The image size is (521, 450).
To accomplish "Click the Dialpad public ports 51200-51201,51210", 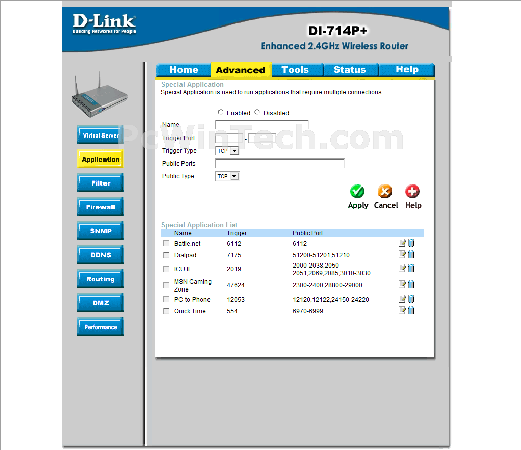I will coord(321,255).
